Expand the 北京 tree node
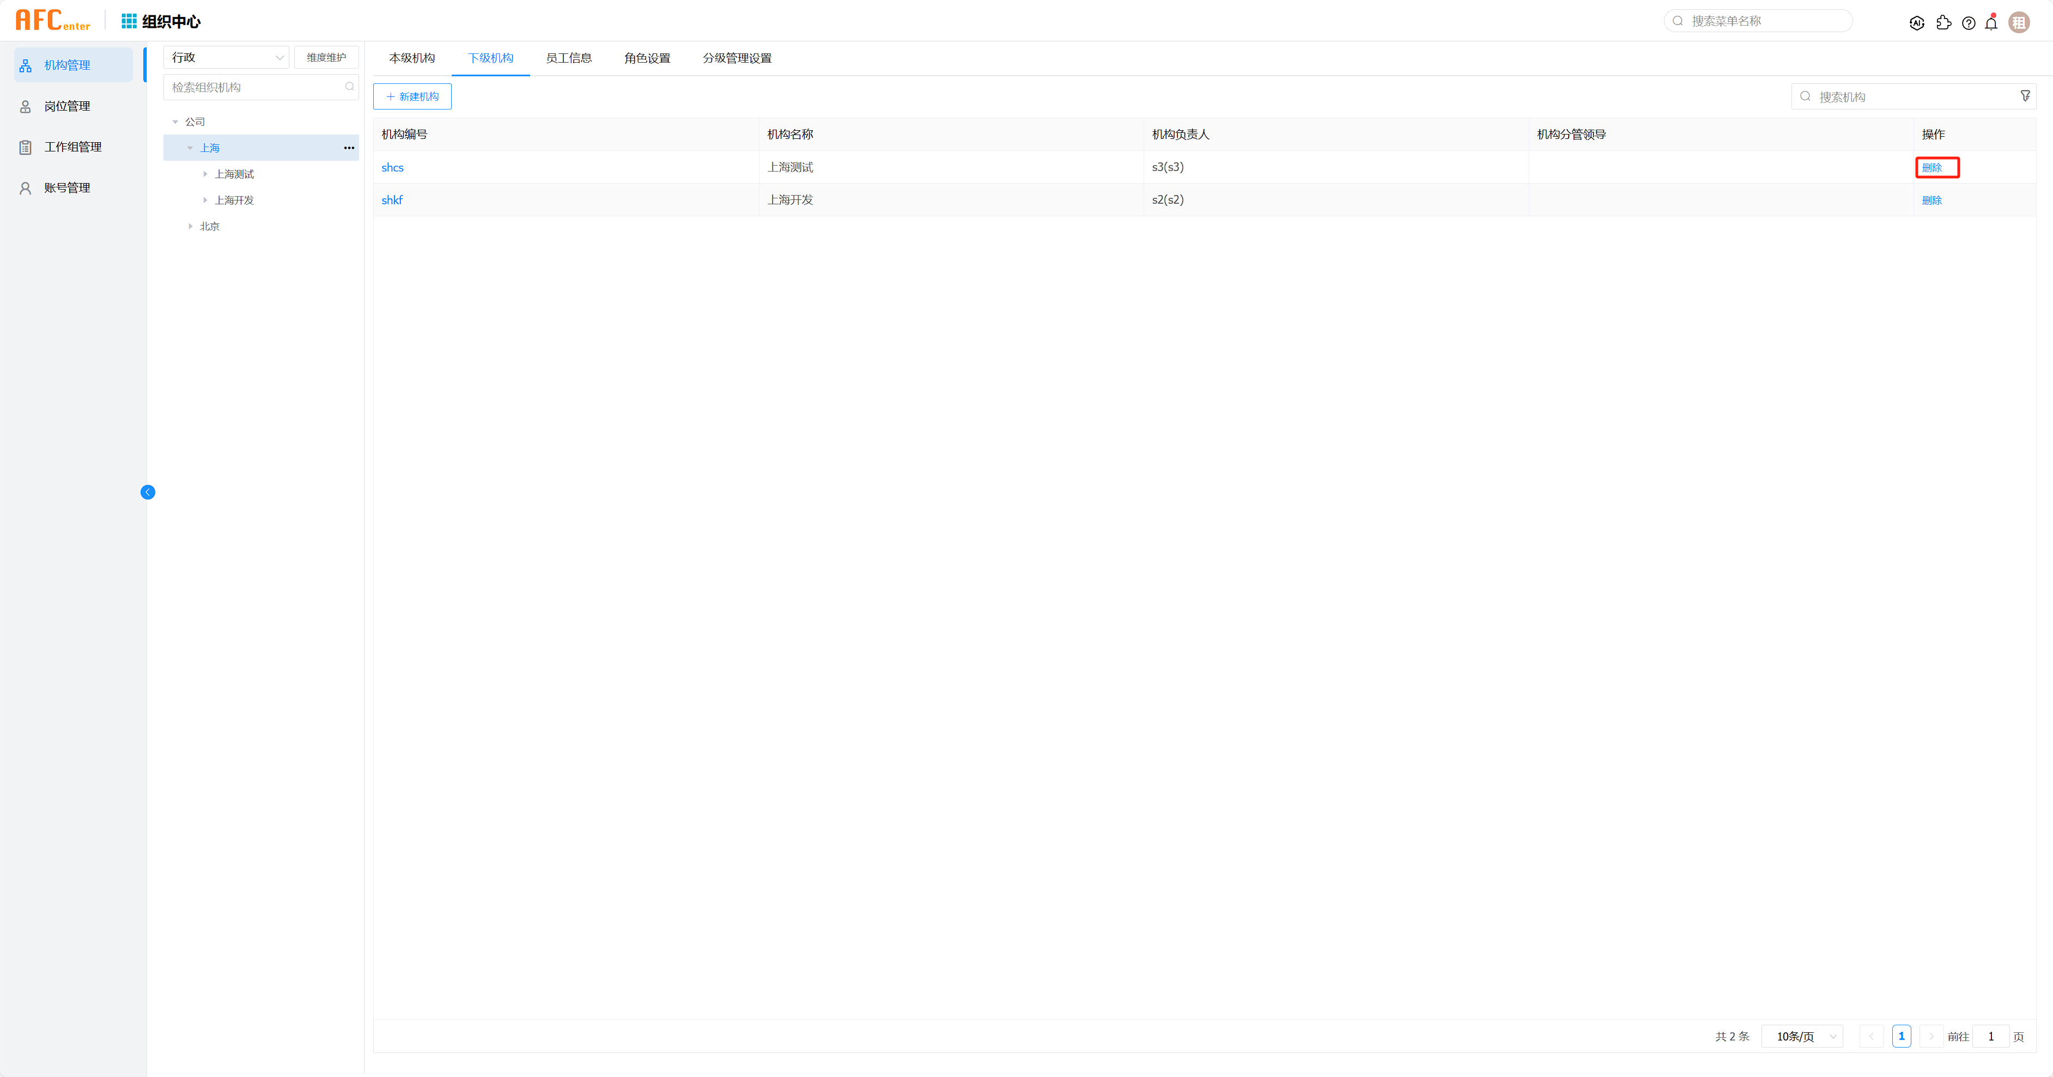The height and width of the screenshot is (1077, 2053). [191, 226]
